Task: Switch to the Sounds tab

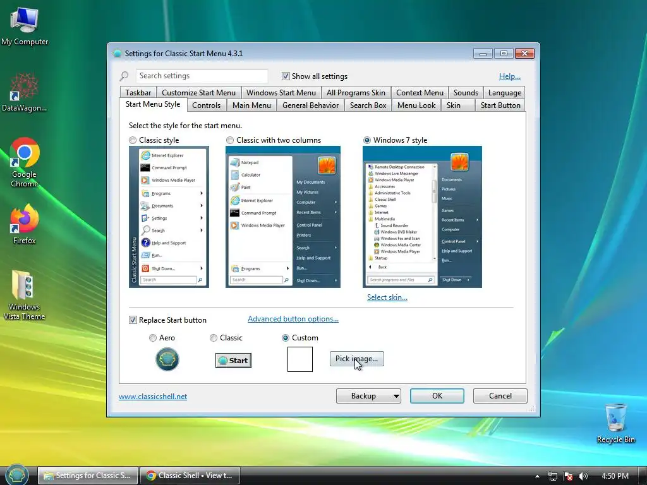Action: coord(466,93)
